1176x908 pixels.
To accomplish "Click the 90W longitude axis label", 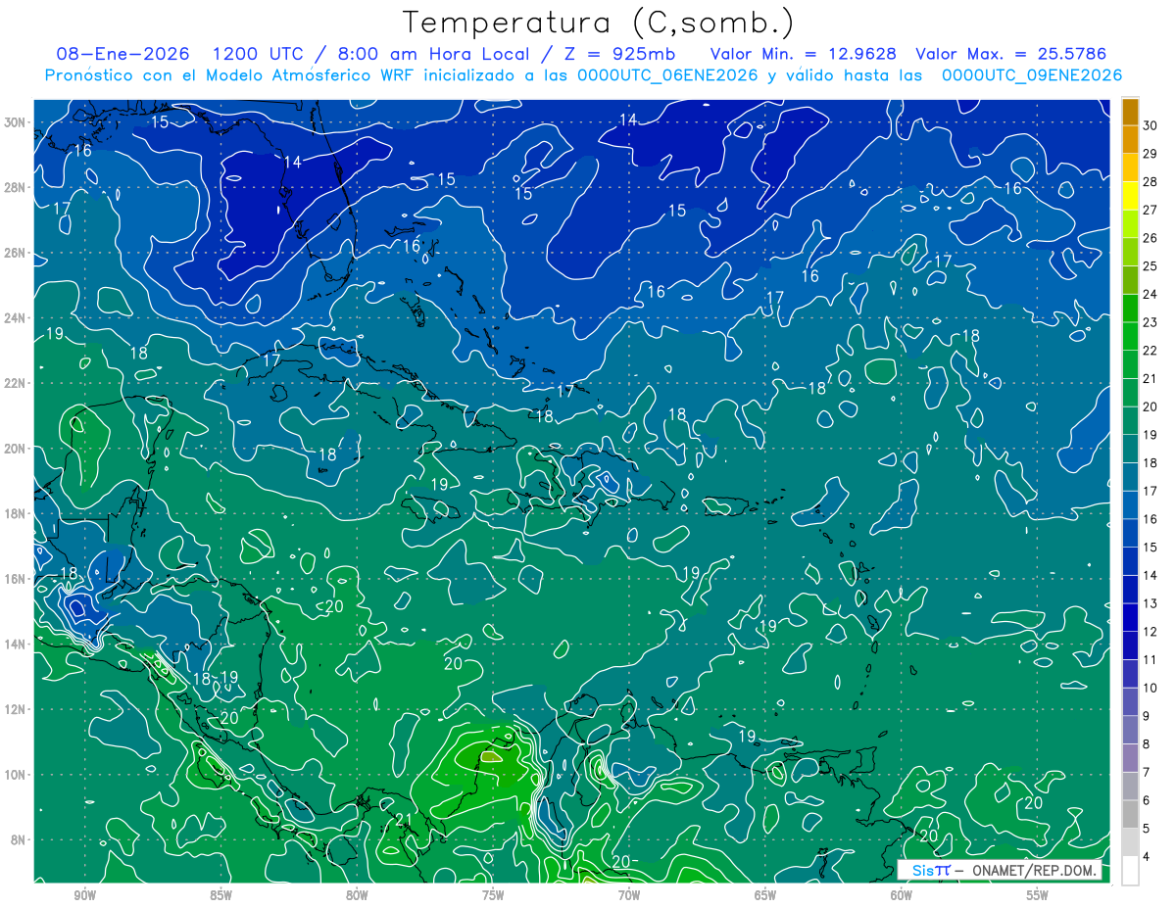I will point(85,895).
